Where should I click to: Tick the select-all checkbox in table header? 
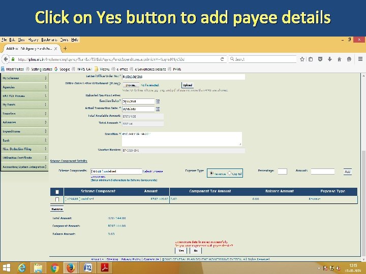click(x=57, y=192)
